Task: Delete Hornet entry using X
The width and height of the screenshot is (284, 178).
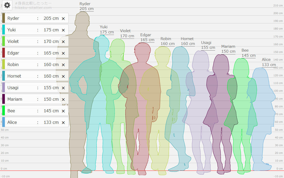Action: (63, 76)
